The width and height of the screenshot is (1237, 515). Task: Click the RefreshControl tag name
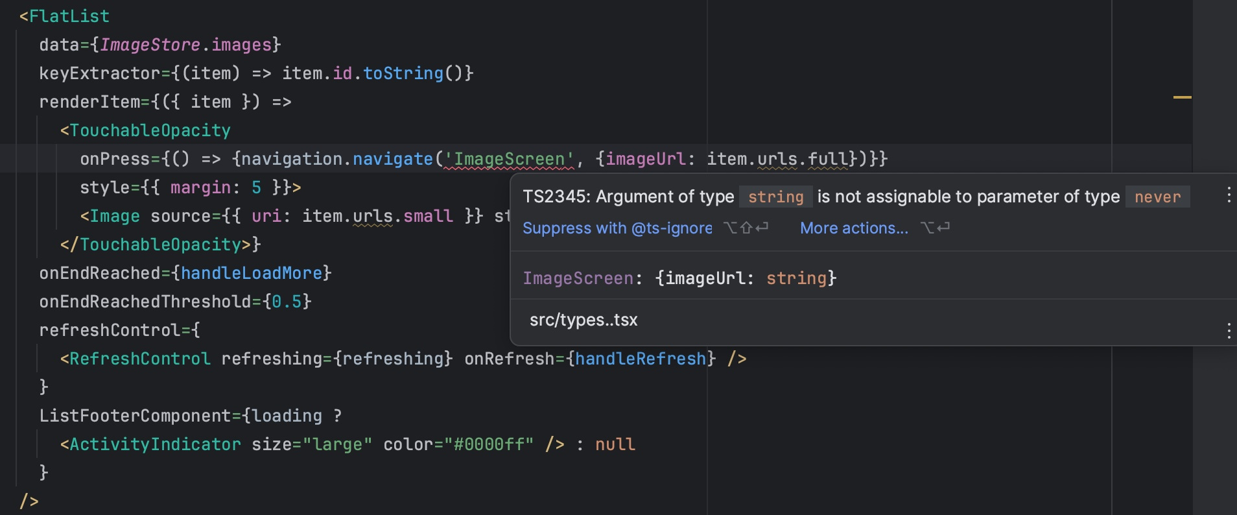140,359
